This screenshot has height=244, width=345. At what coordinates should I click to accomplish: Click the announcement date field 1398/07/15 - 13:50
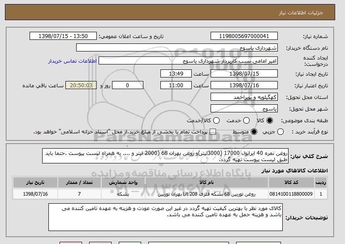[63, 36]
